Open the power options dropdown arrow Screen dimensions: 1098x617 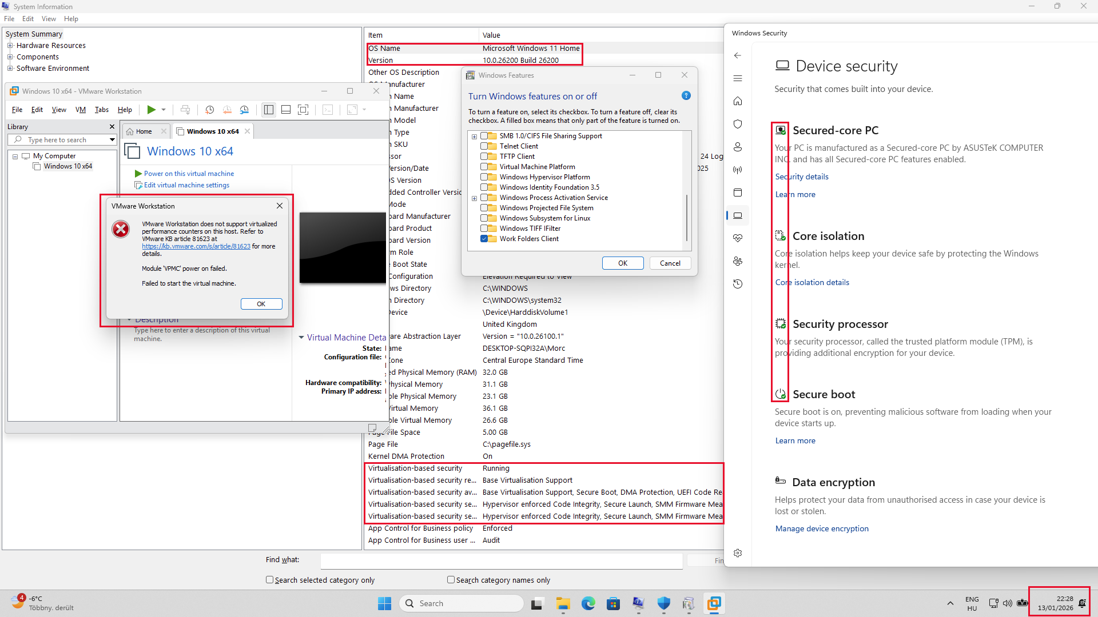(164, 110)
